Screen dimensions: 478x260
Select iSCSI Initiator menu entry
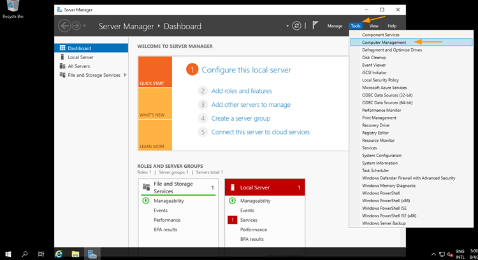(374, 72)
